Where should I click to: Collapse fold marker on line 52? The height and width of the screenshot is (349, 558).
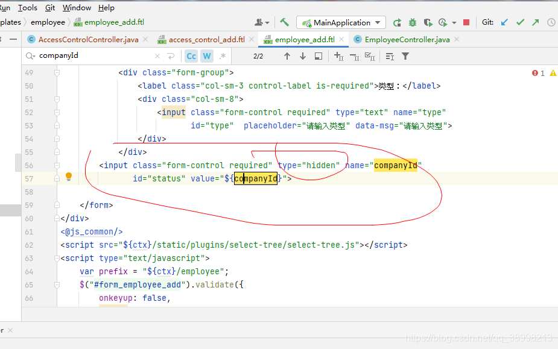coord(57,113)
